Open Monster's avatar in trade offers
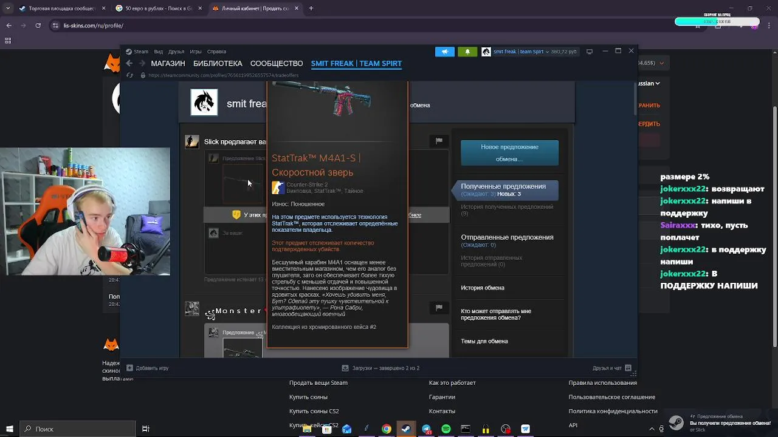The width and height of the screenshot is (778, 437). (x=192, y=308)
